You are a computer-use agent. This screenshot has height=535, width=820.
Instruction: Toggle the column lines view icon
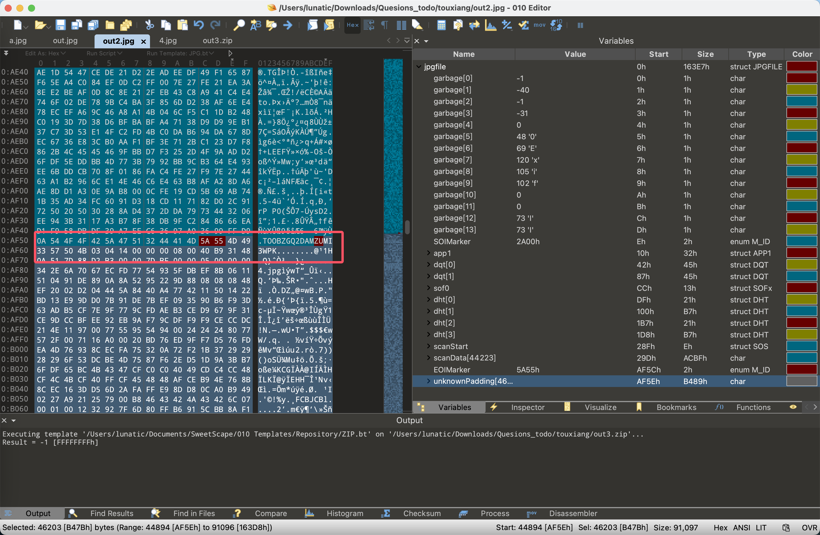pos(401,25)
